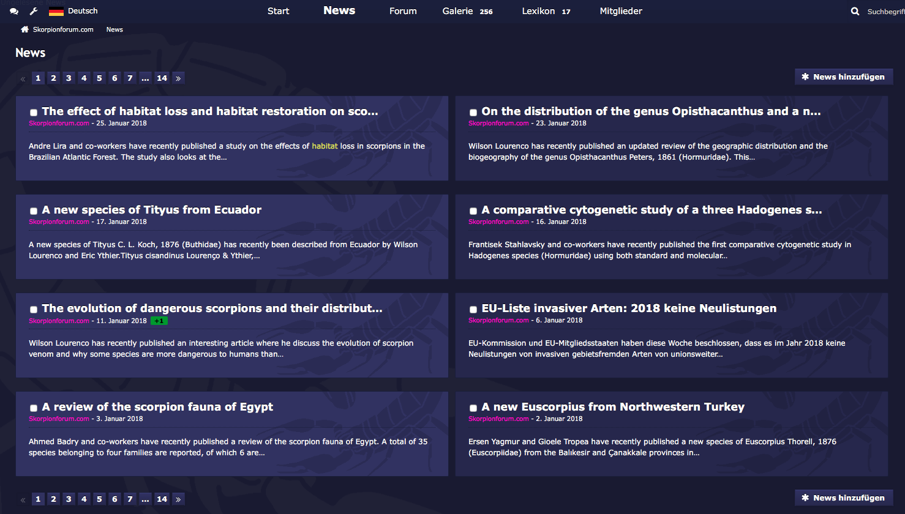Click the chat bubbles icon in top bar
This screenshot has width=905, height=514.
pyautogui.click(x=14, y=12)
